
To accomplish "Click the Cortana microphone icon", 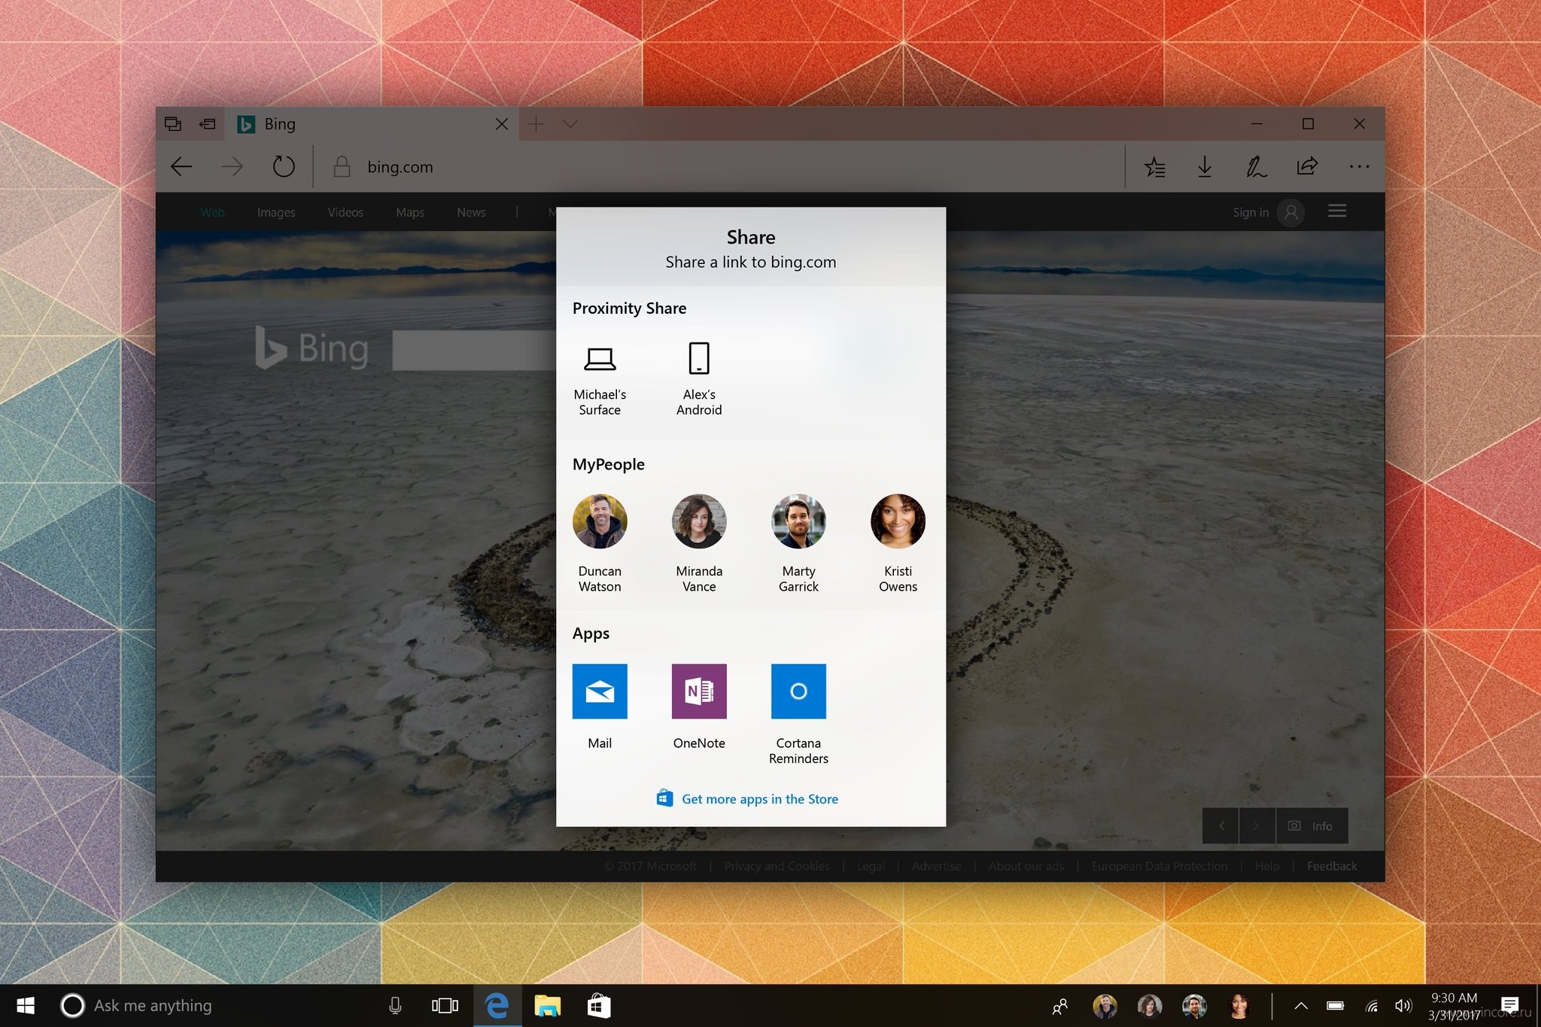I will [395, 1005].
